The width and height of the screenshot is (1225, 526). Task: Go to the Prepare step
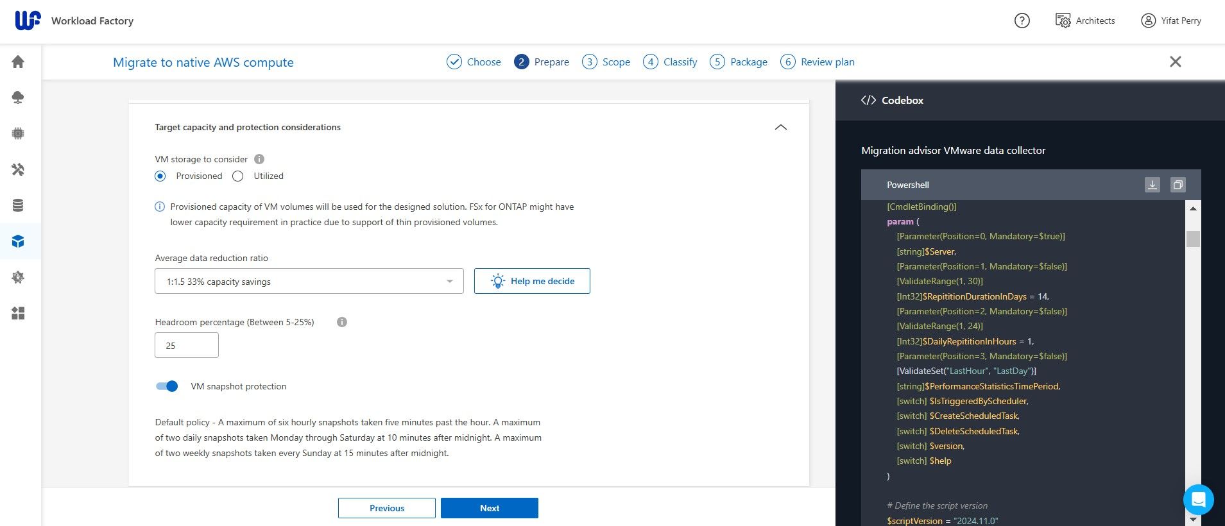pos(542,62)
